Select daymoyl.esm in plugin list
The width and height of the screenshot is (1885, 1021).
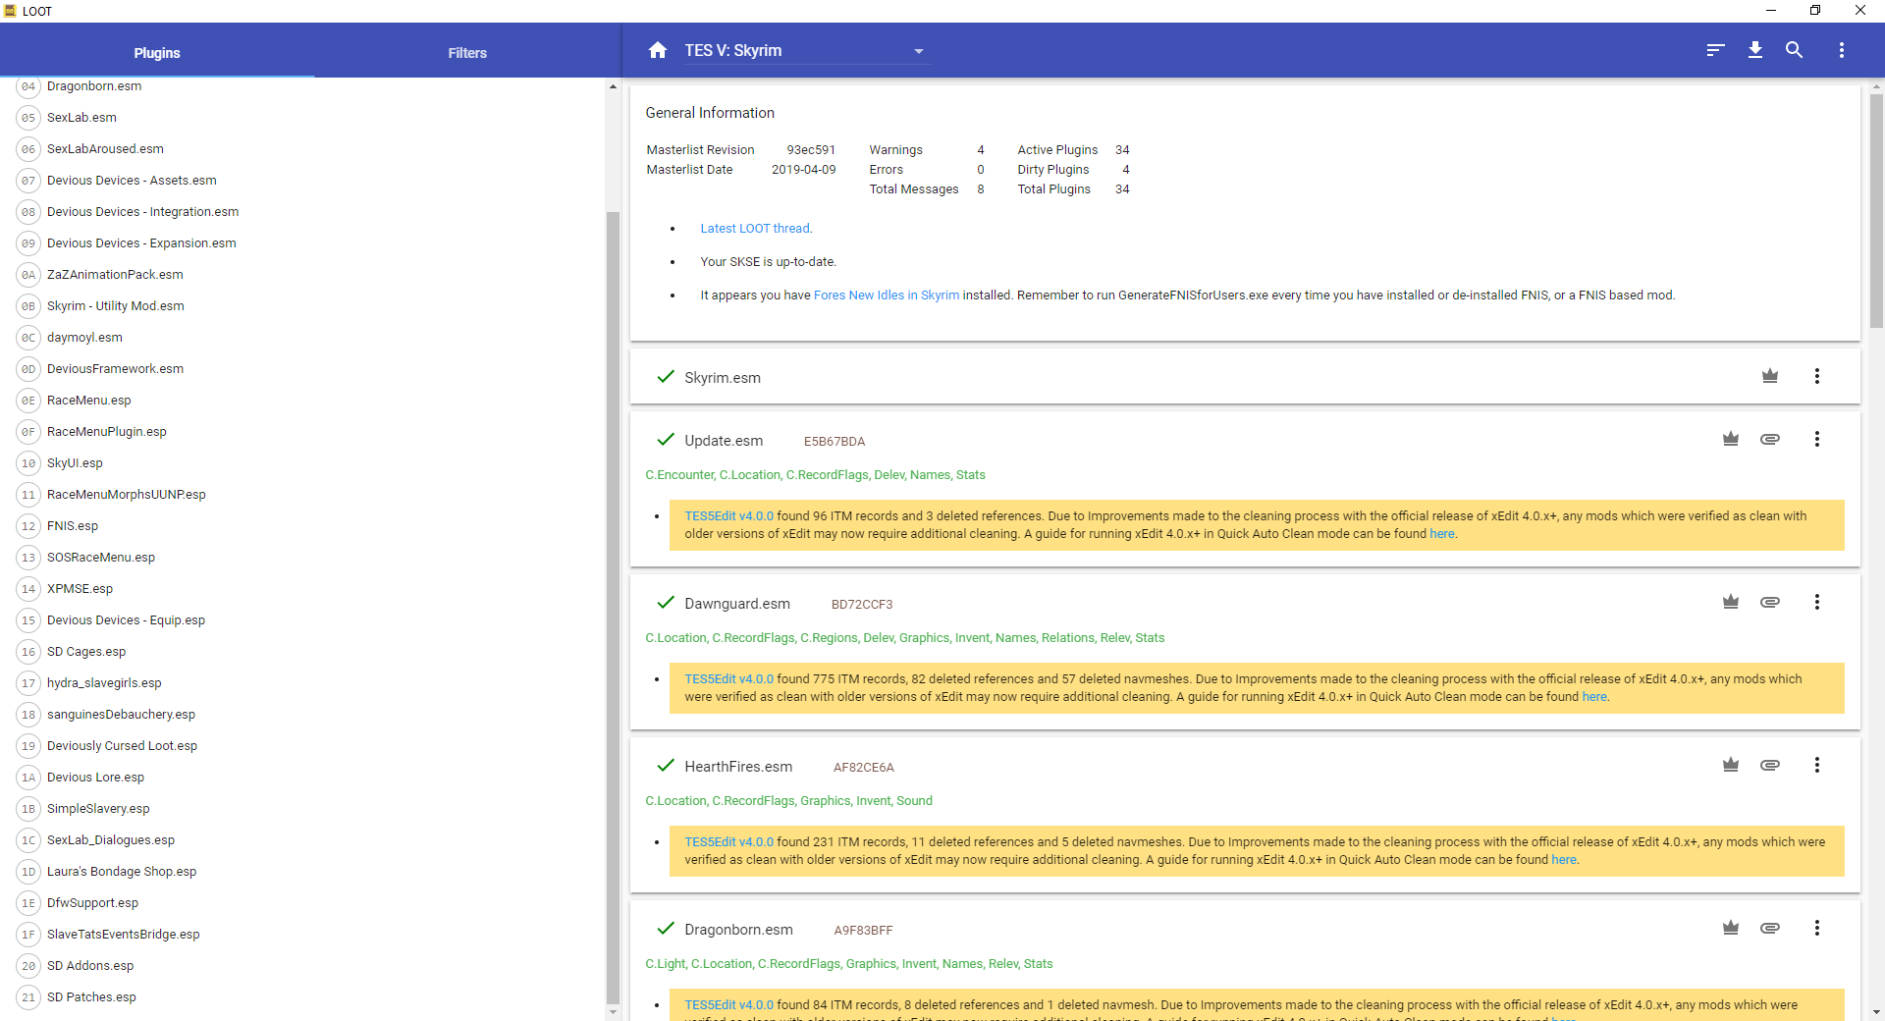click(84, 338)
